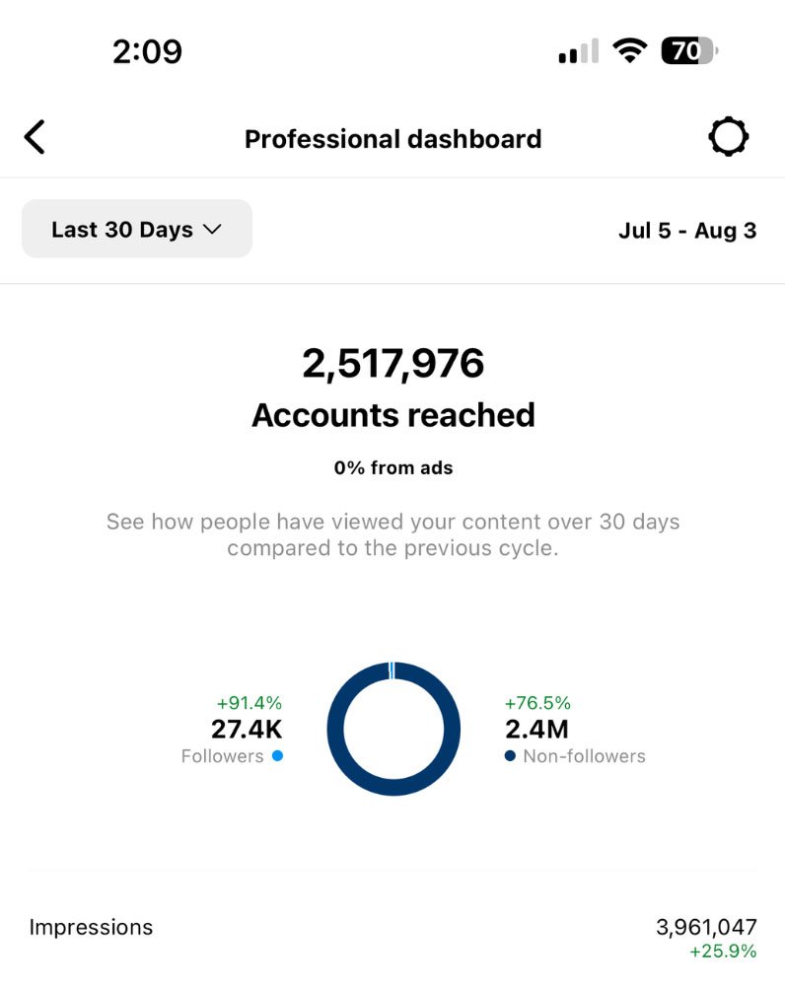Tap the Jul 5 - Aug 3 date range
Viewport: 785px width, 987px height.
pos(687,231)
